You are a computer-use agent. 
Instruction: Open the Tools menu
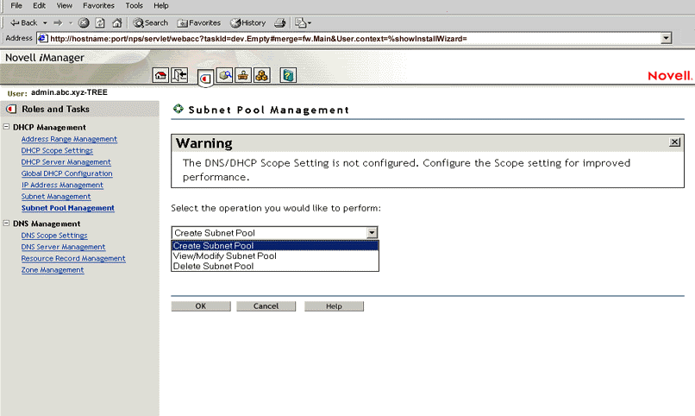point(134,6)
